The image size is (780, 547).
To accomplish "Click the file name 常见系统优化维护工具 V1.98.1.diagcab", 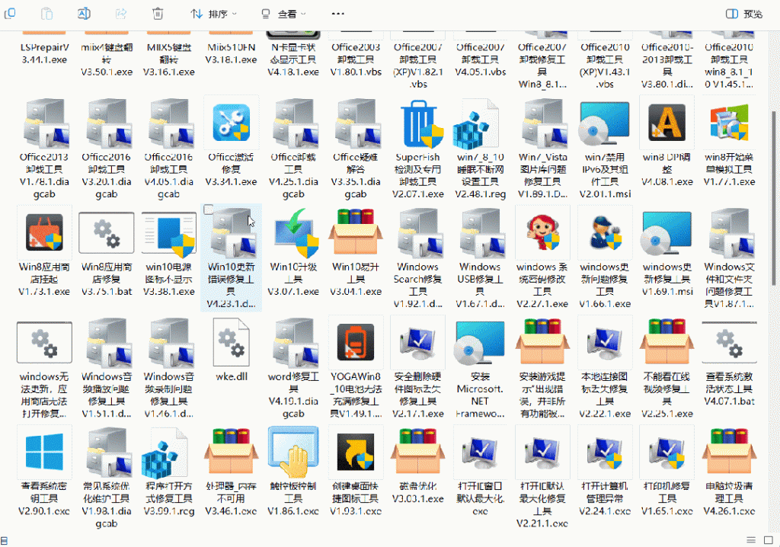I will point(107,504).
